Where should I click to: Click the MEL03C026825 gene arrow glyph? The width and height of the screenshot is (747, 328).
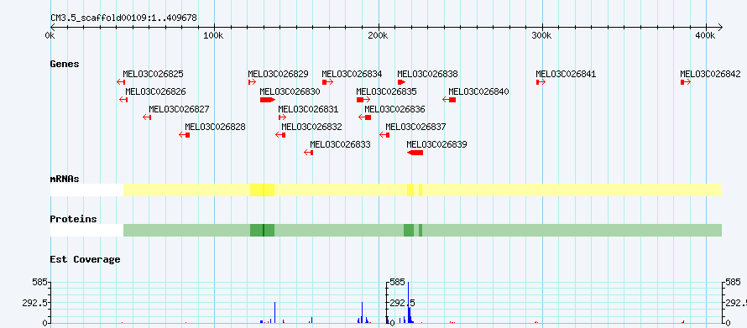[x=121, y=82]
